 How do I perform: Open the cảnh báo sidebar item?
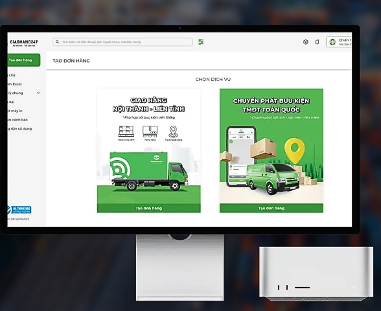pos(17,120)
